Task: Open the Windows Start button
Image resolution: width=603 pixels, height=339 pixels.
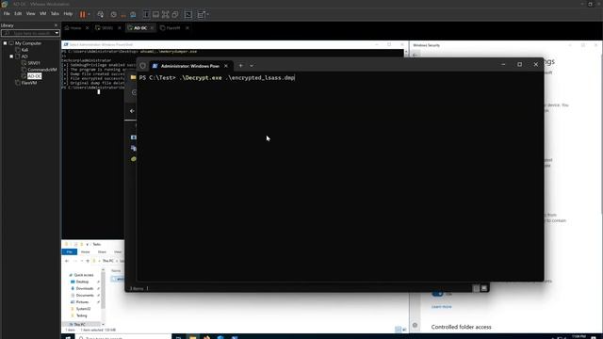Action: [68, 337]
